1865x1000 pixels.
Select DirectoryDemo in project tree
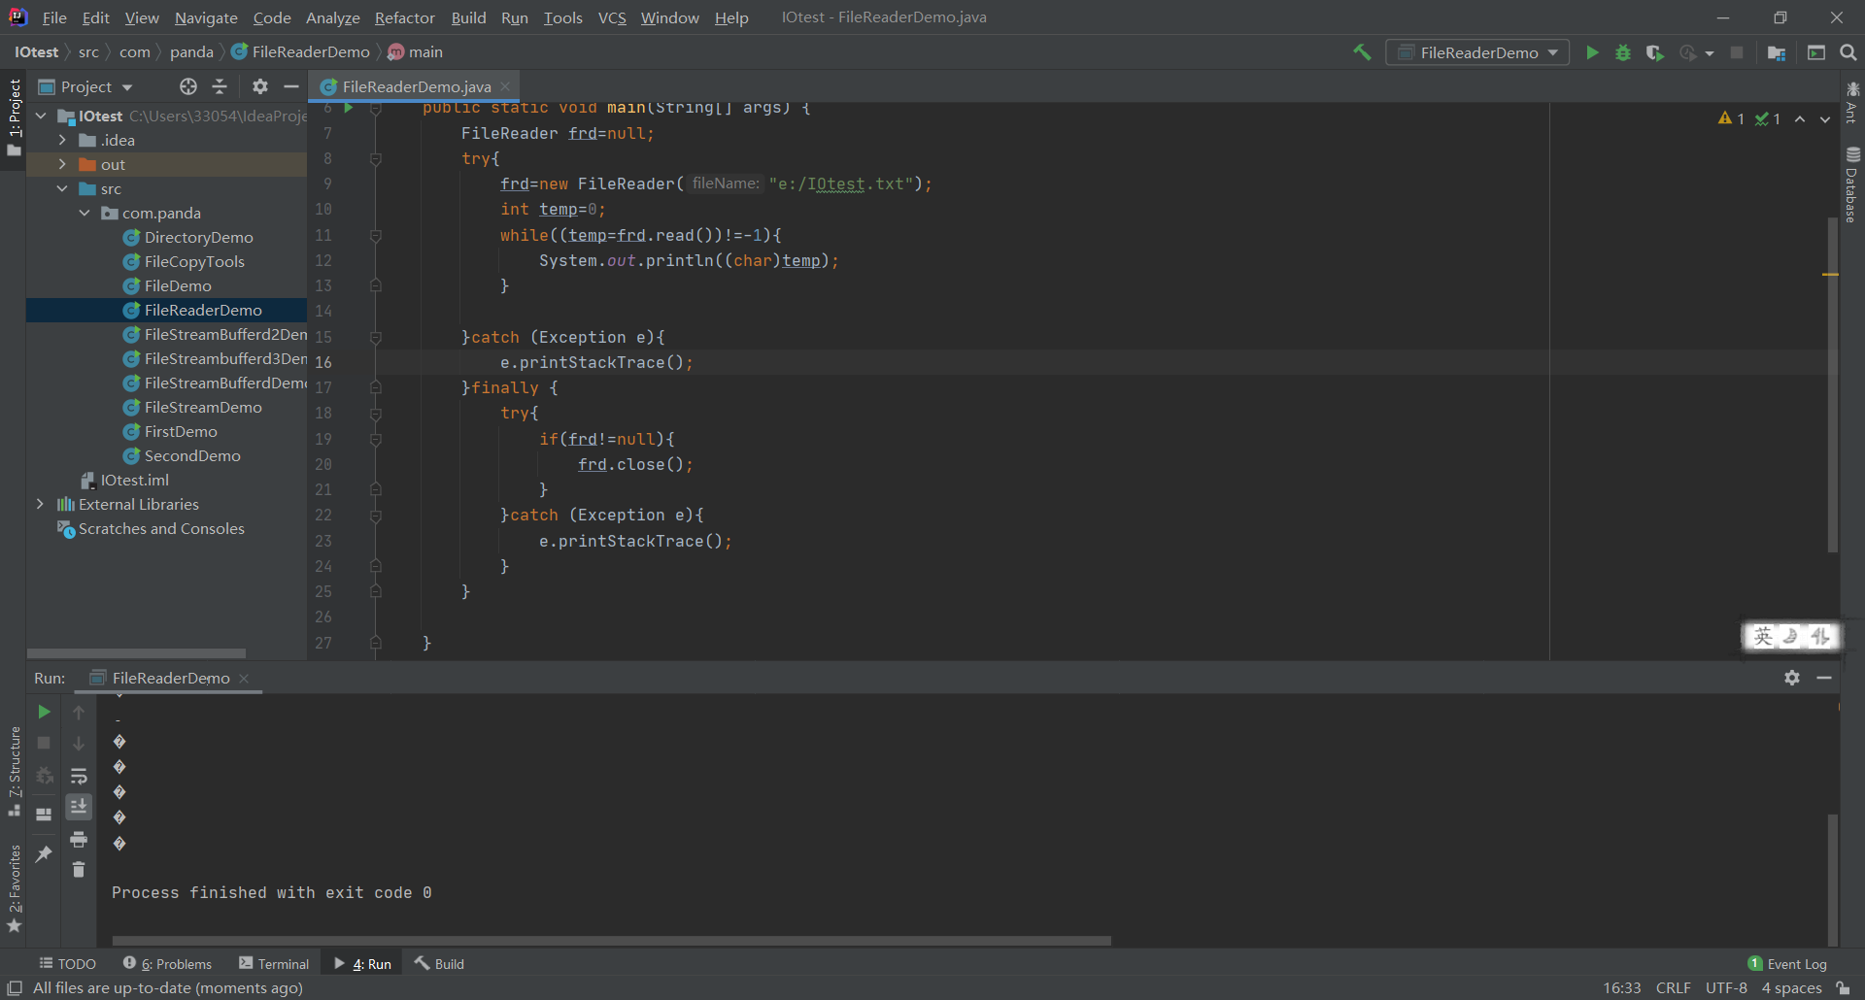pos(198,237)
